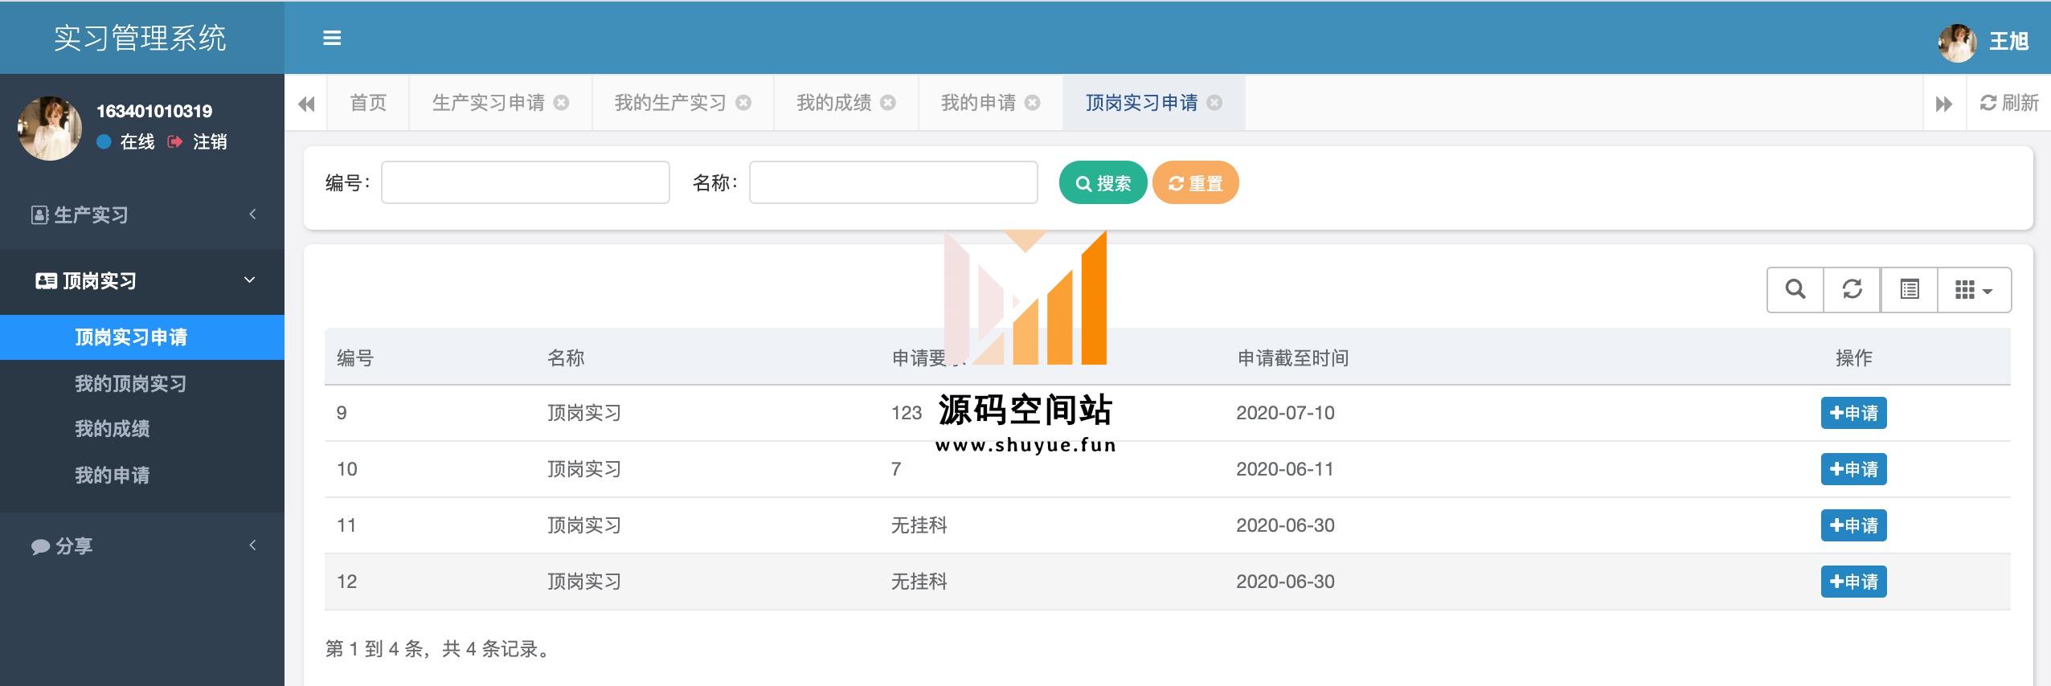Click the 申请截至时间 column header

[1292, 358]
